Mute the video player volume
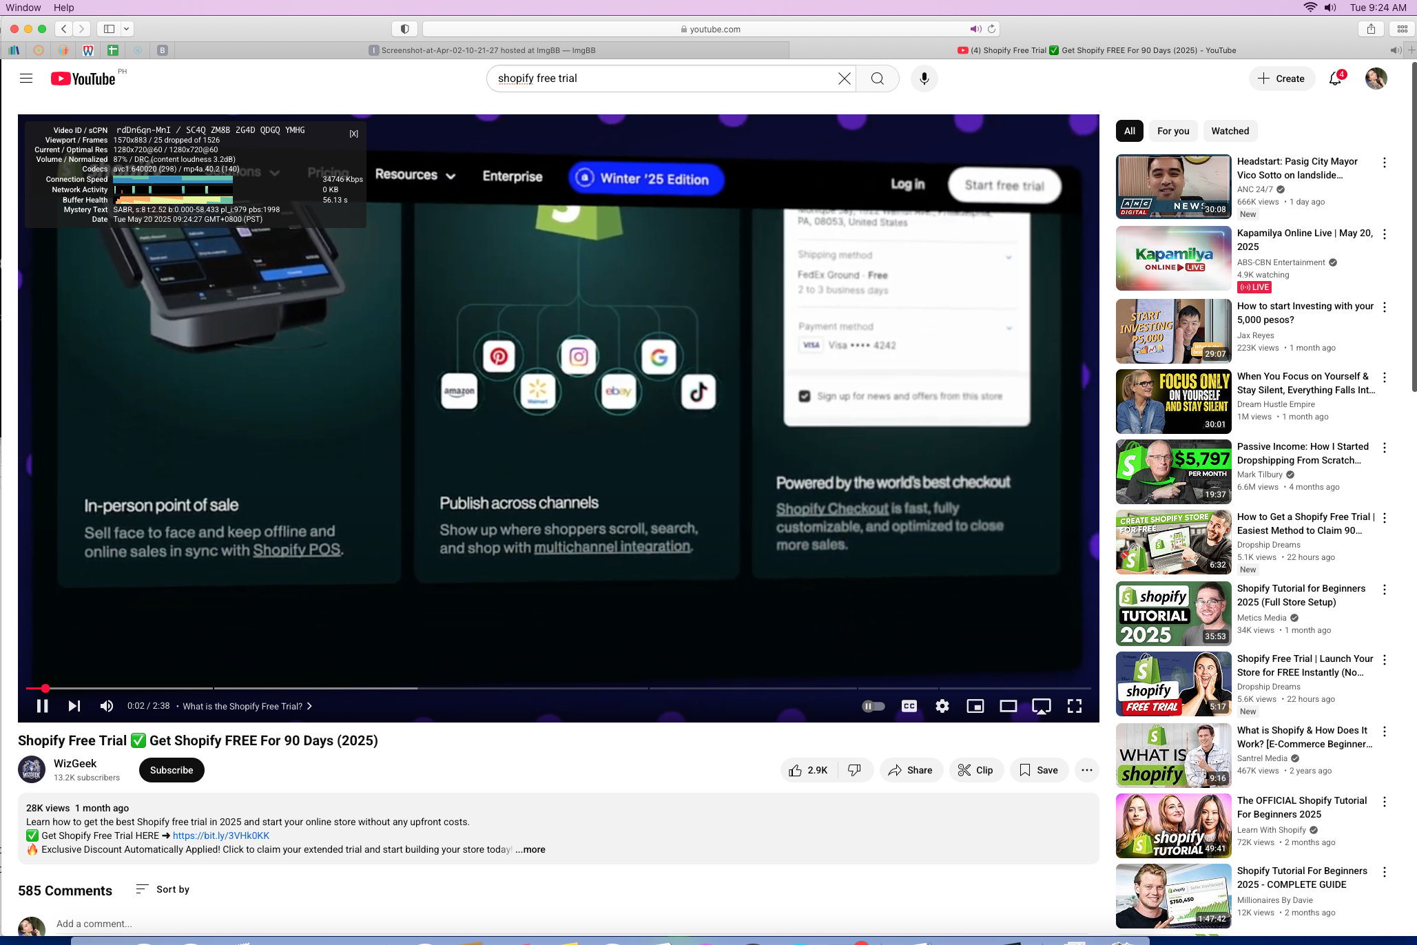 (x=107, y=706)
